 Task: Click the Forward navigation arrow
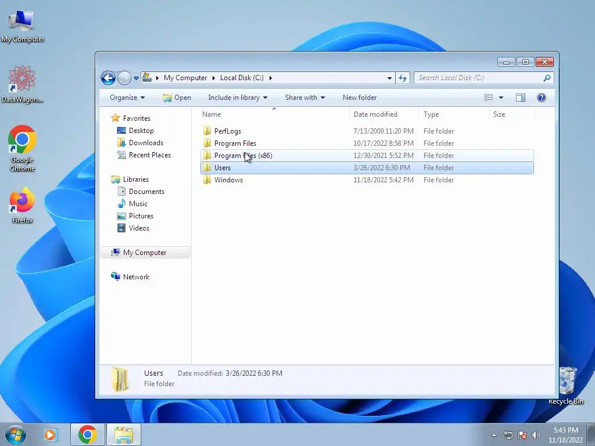(124, 78)
